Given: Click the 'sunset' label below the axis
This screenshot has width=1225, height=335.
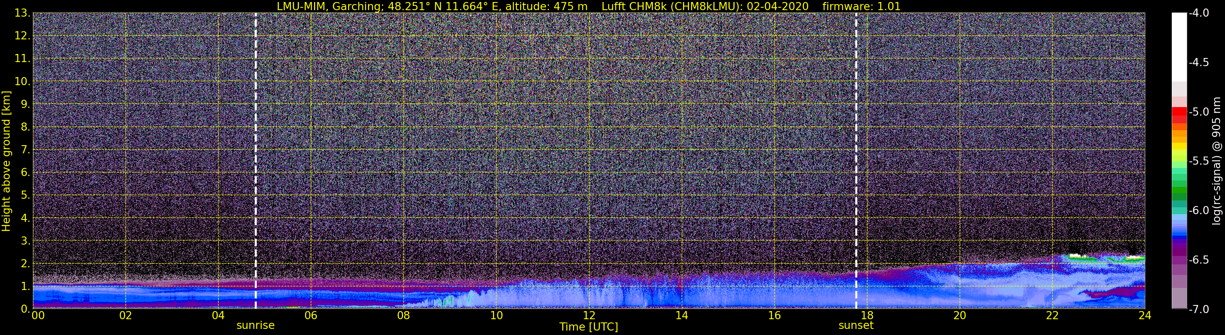Looking at the screenshot, I should point(856,326).
